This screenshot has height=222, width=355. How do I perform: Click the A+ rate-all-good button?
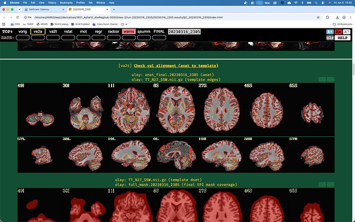pyautogui.click(x=330, y=32)
